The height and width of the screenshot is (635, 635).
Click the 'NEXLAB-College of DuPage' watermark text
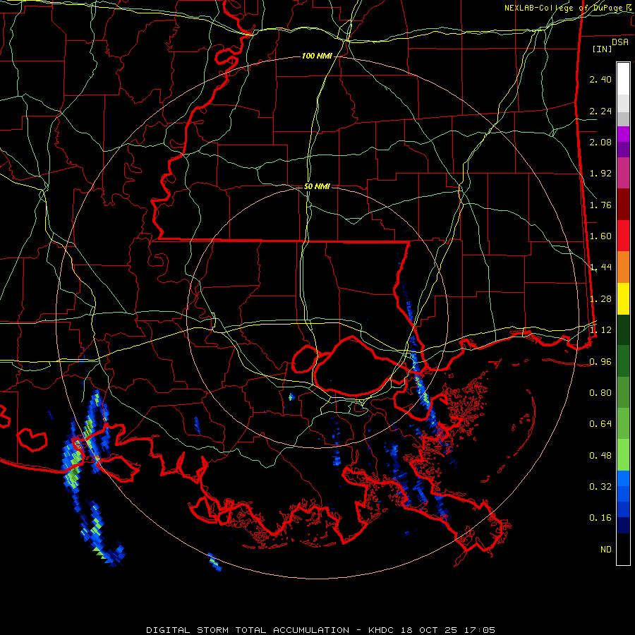[564, 8]
